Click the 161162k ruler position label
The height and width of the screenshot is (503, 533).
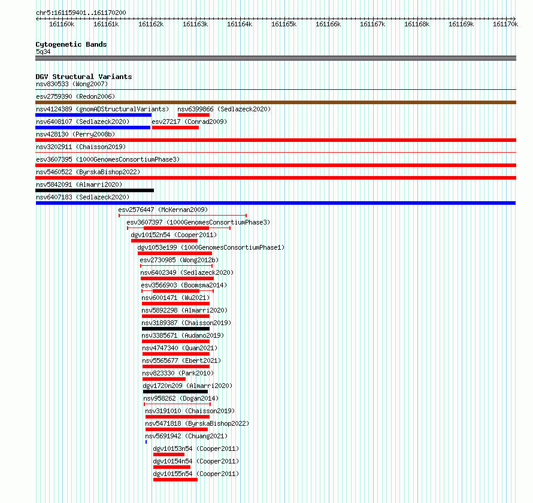(151, 24)
